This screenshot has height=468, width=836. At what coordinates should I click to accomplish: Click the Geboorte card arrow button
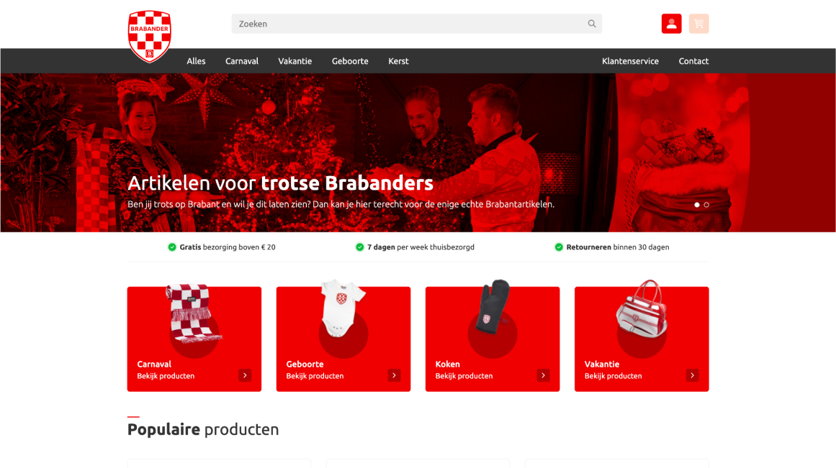[x=394, y=375]
